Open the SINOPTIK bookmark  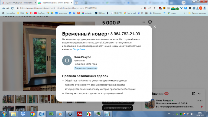tap(116, 13)
